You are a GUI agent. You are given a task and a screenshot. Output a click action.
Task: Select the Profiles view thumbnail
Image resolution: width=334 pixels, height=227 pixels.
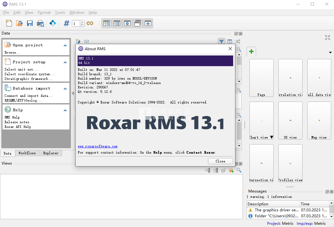tap(291, 163)
